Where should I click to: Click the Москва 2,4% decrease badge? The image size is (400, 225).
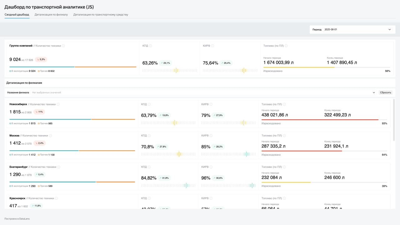(40, 143)
